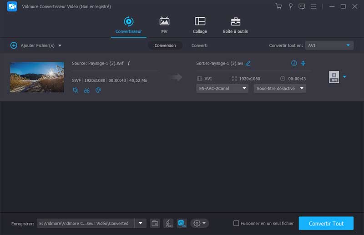Expand the EN-AAC-2Canal audio track dropdown
The height and width of the screenshot is (235, 364).
click(222, 88)
